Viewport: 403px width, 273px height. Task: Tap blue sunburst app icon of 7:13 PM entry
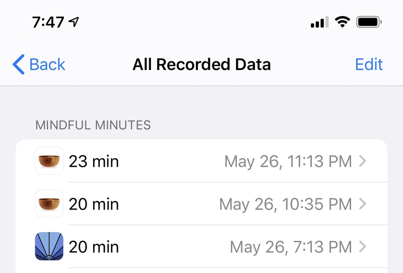[49, 246]
